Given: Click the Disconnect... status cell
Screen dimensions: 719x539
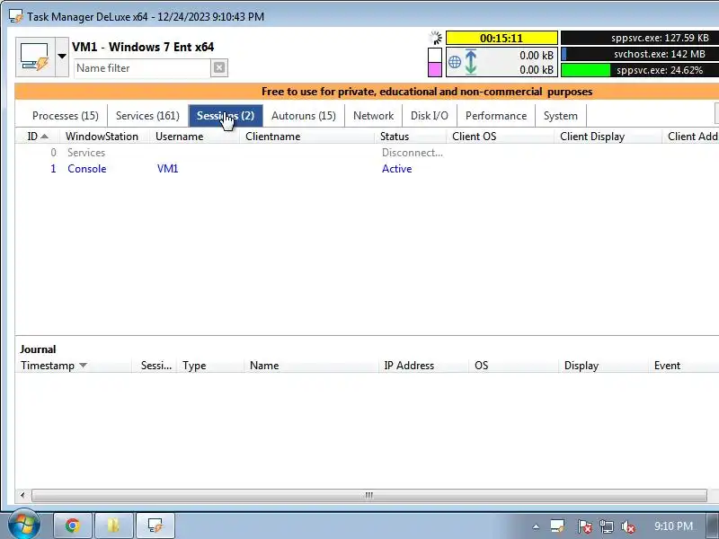Looking at the screenshot, I should (x=413, y=153).
